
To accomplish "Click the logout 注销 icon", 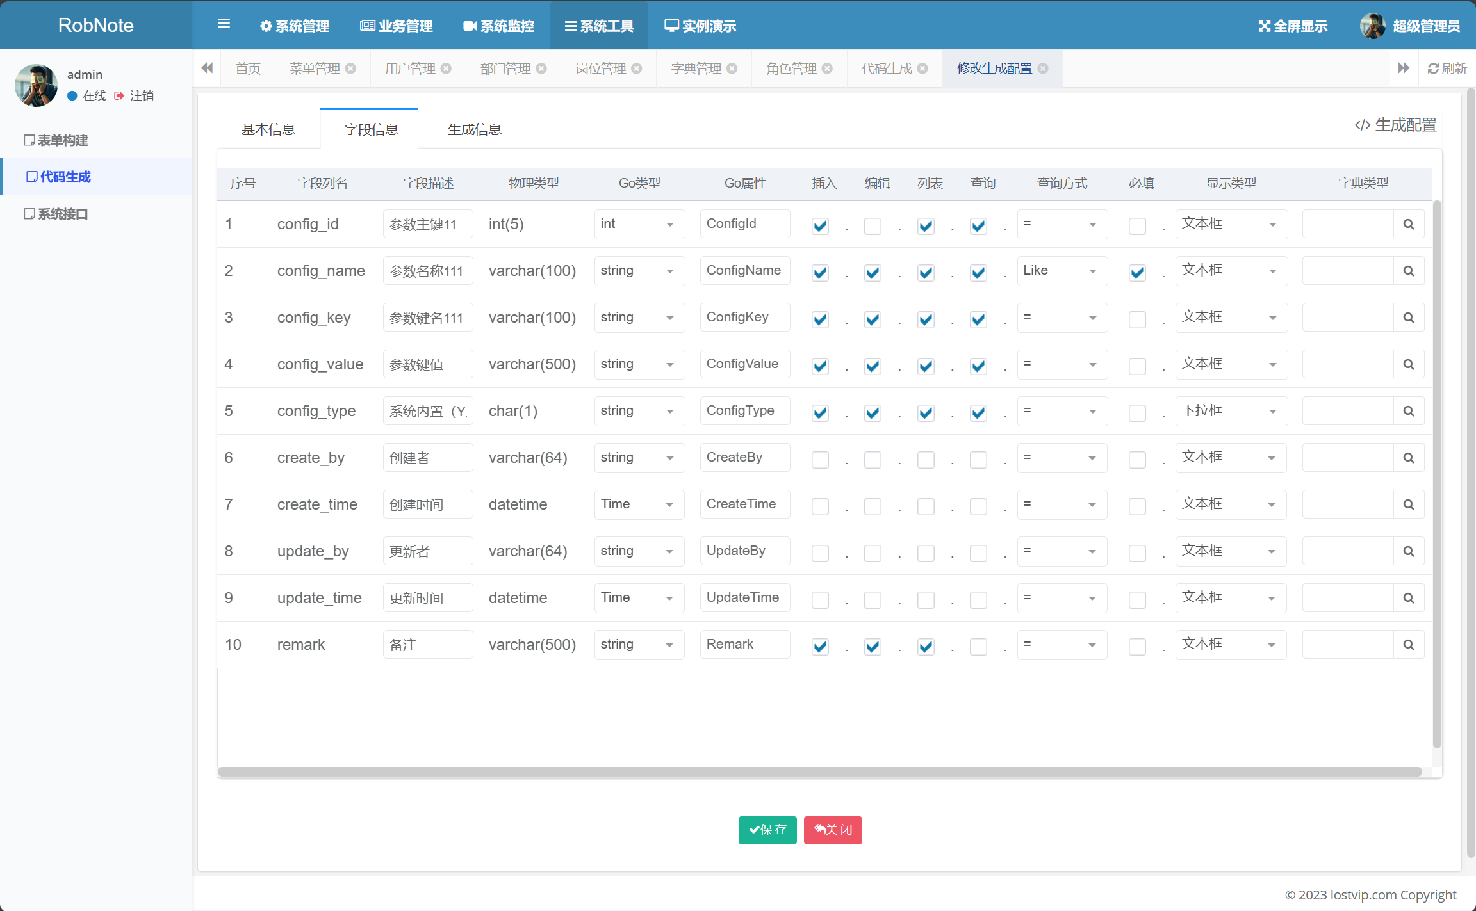I will coord(119,96).
